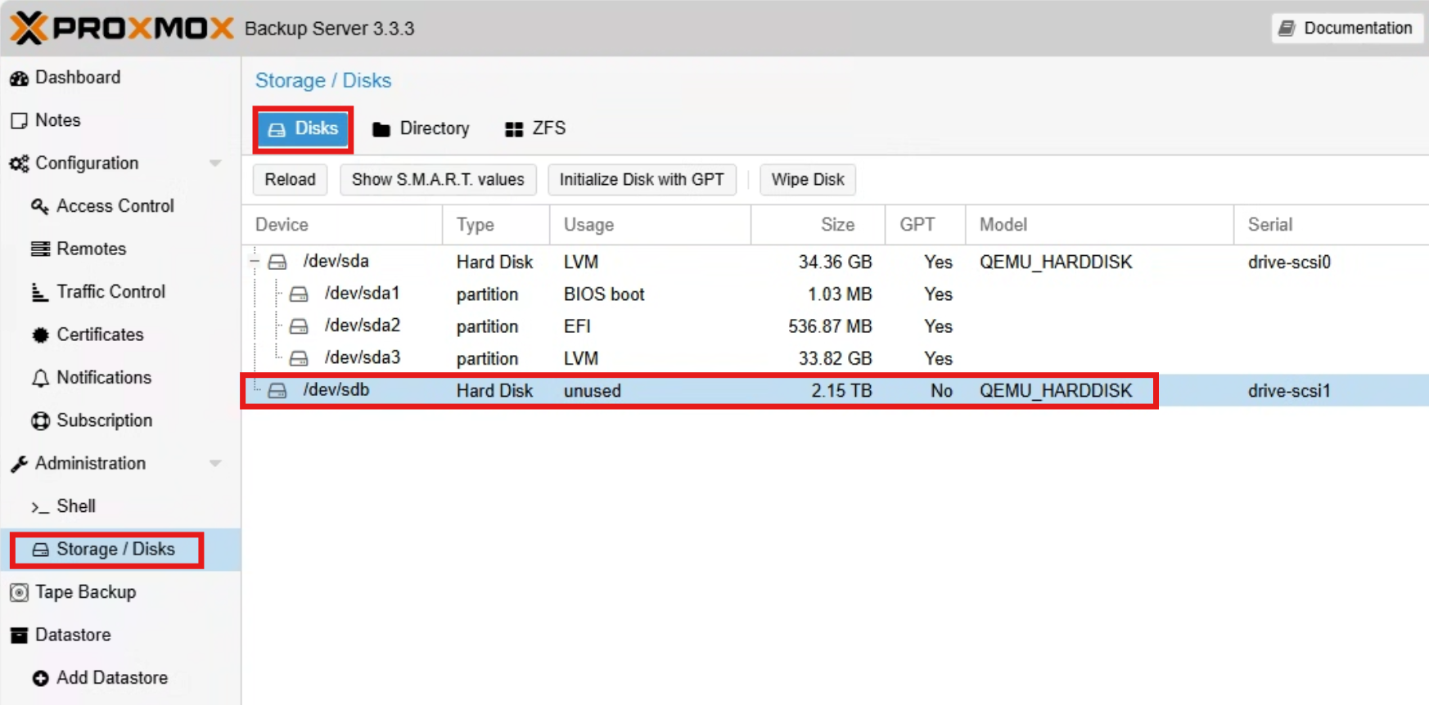
Task: Click the Certificates badge icon
Action: coord(40,335)
